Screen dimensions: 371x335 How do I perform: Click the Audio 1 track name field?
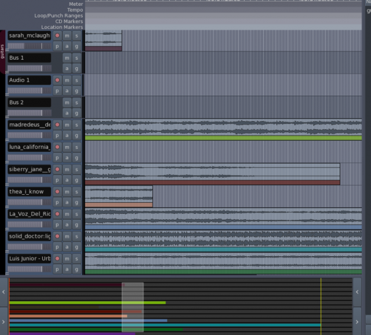29,80
